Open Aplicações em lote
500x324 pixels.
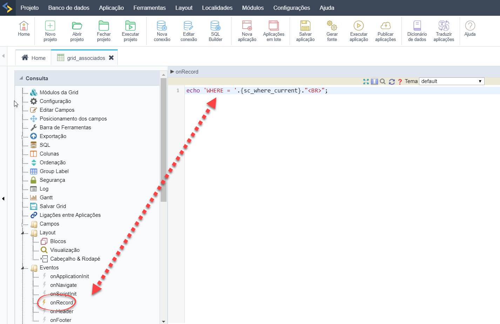point(274,31)
